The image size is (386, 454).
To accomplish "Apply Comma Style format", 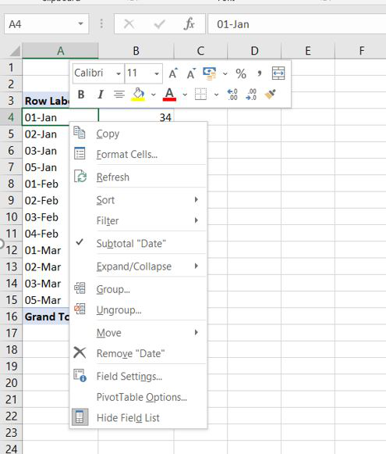I will [x=260, y=73].
